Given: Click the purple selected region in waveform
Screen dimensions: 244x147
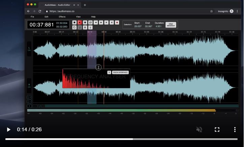Looking at the screenshot, I should [x=92, y=50].
